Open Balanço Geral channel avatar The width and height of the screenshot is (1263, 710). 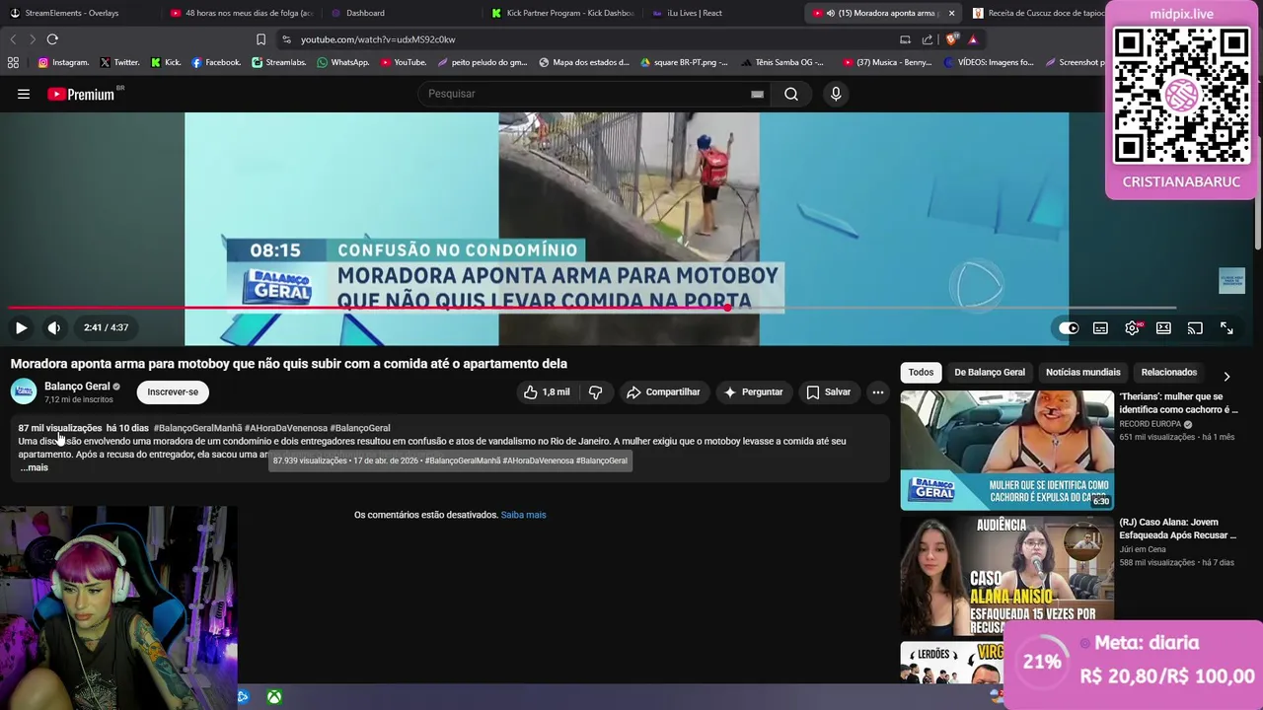(x=24, y=391)
